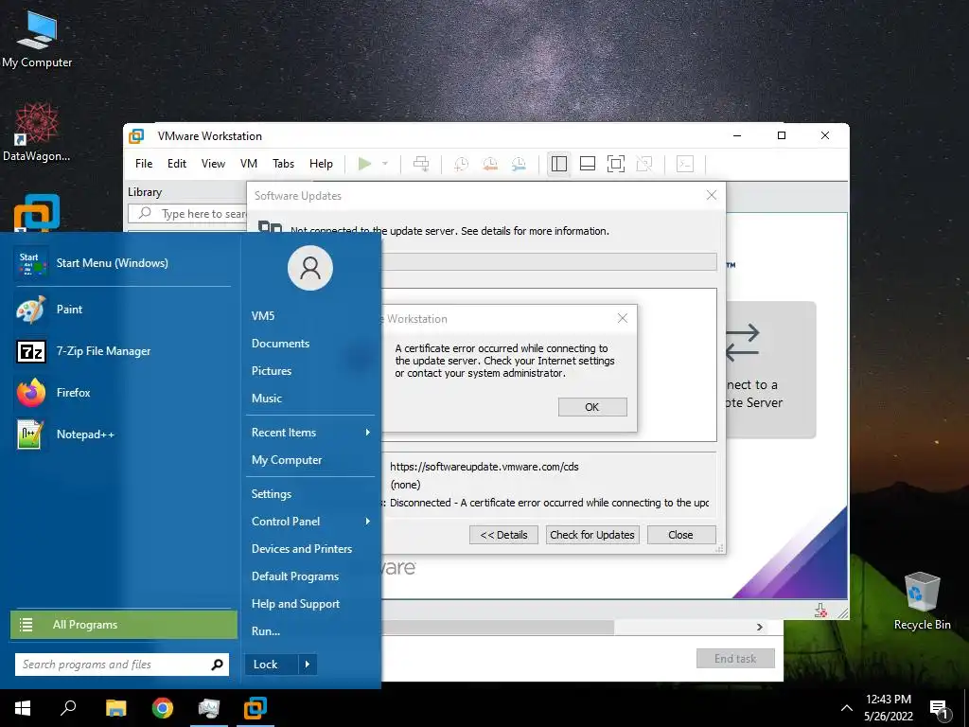The width and height of the screenshot is (969, 727).
Task: Open the VM menu
Action: (x=249, y=164)
